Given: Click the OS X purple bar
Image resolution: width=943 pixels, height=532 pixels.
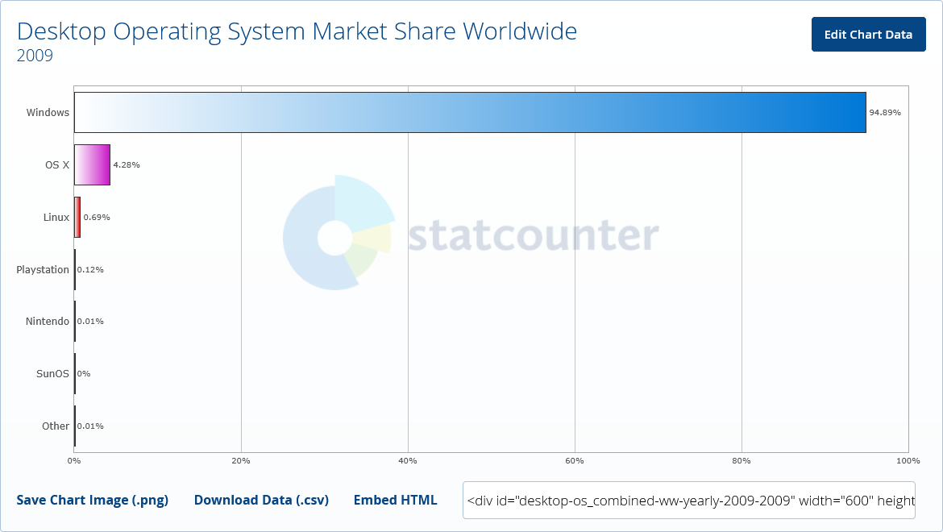Looking at the screenshot, I should coord(92,164).
